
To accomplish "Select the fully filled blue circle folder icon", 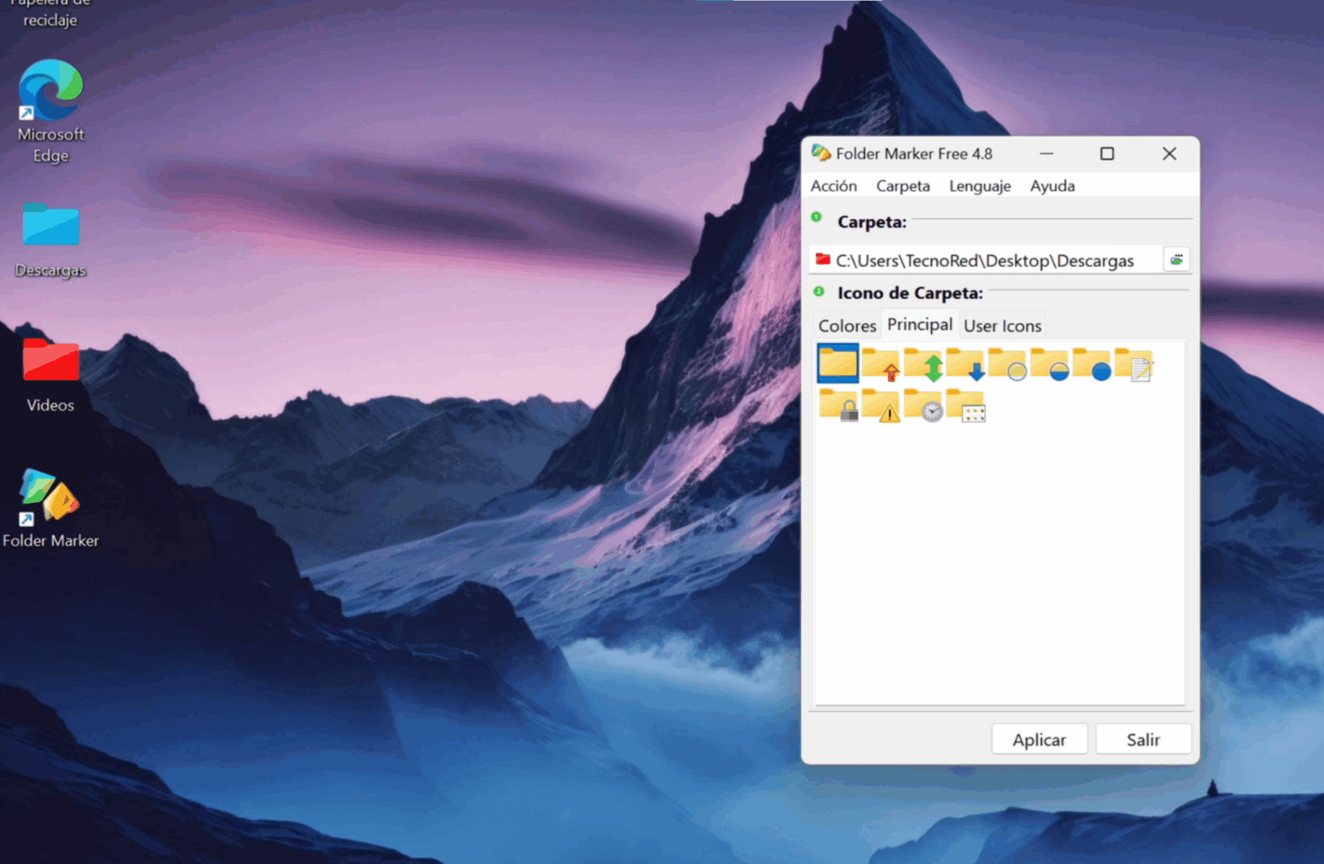I will (x=1092, y=365).
